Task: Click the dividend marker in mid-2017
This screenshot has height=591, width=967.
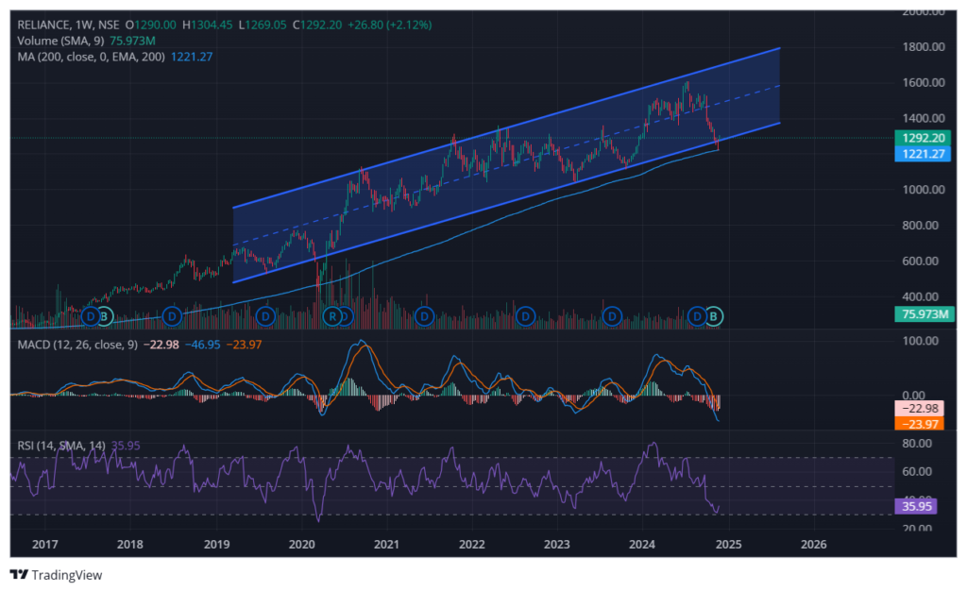Action: (91, 314)
